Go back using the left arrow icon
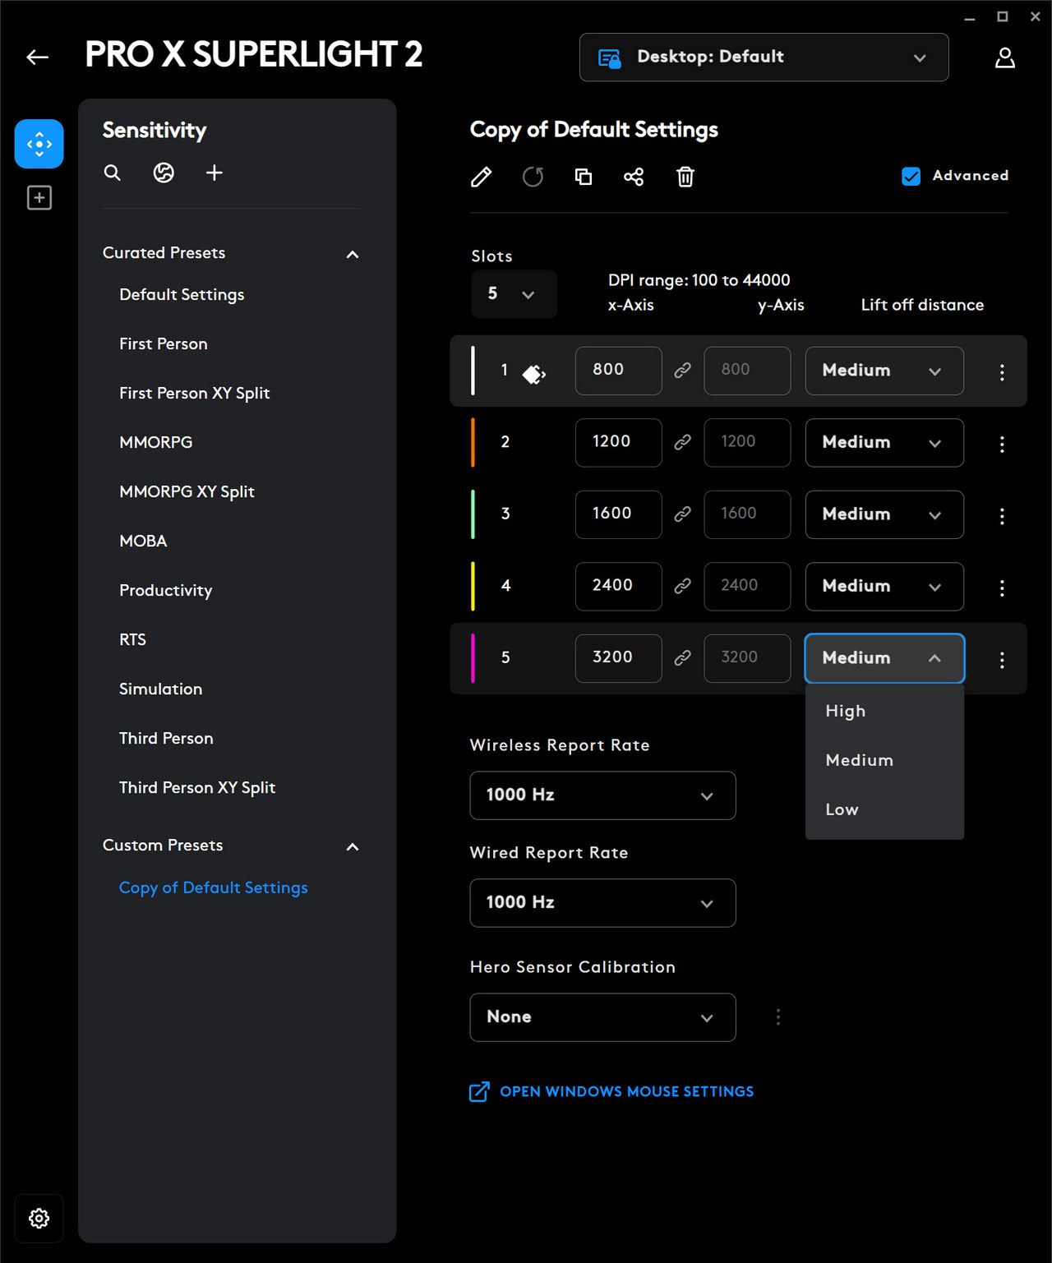1052x1263 pixels. [x=38, y=57]
